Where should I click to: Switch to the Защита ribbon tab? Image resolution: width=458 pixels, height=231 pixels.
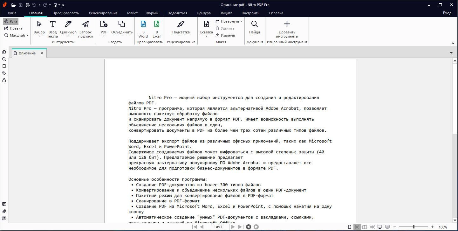pyautogui.click(x=226, y=13)
